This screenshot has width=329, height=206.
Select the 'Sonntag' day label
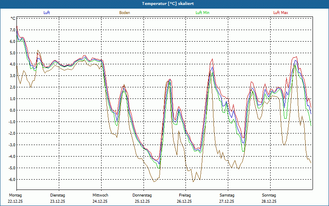coord(269,195)
